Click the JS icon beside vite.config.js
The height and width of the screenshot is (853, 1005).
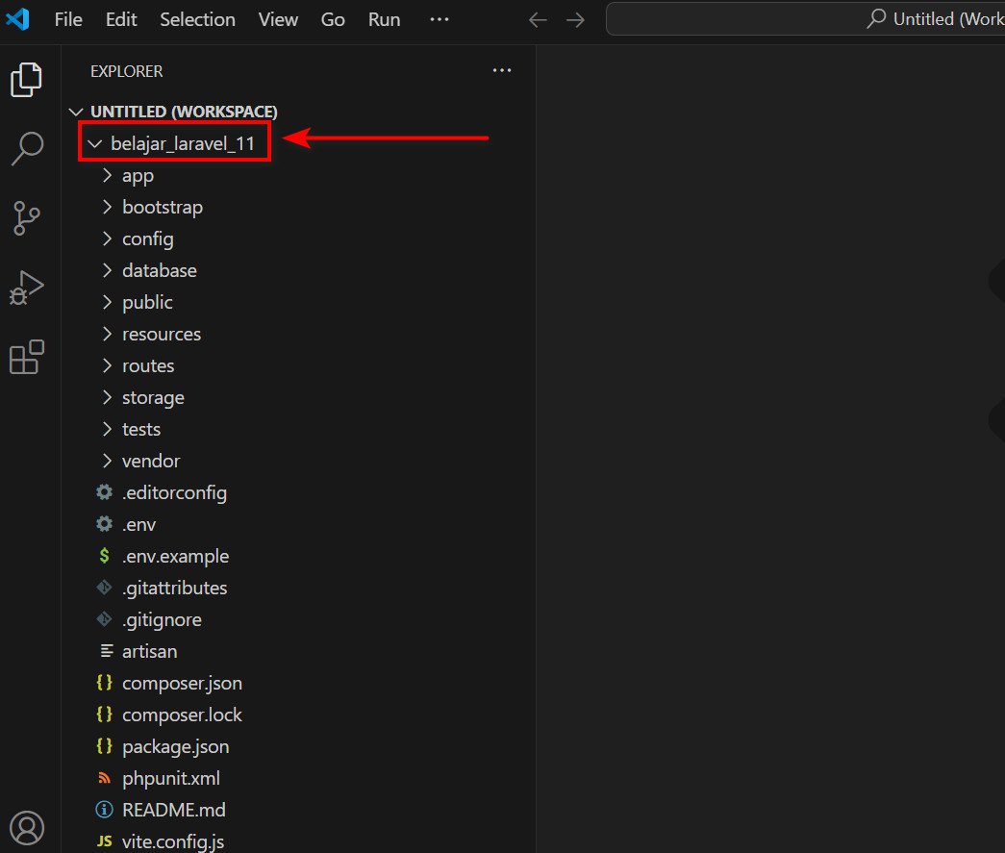pos(105,841)
